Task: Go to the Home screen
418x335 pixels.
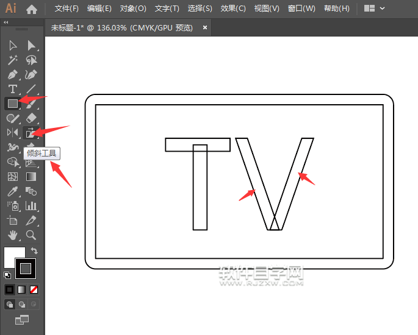Action: coord(32,9)
